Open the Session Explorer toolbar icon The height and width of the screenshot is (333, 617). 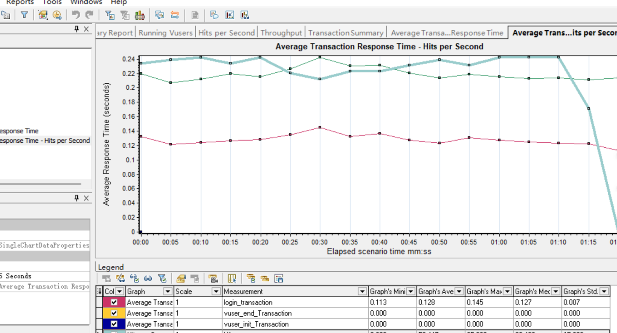pos(6,15)
